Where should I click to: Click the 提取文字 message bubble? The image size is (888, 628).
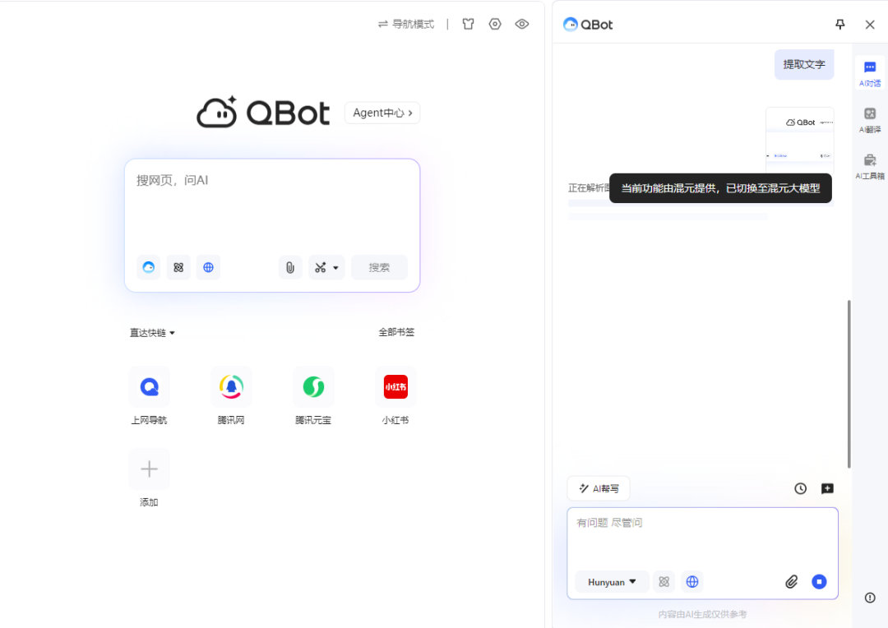click(x=804, y=65)
